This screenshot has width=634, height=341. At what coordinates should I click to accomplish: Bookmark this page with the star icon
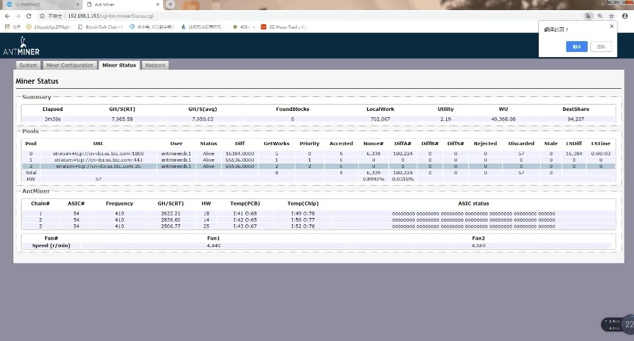pos(611,16)
